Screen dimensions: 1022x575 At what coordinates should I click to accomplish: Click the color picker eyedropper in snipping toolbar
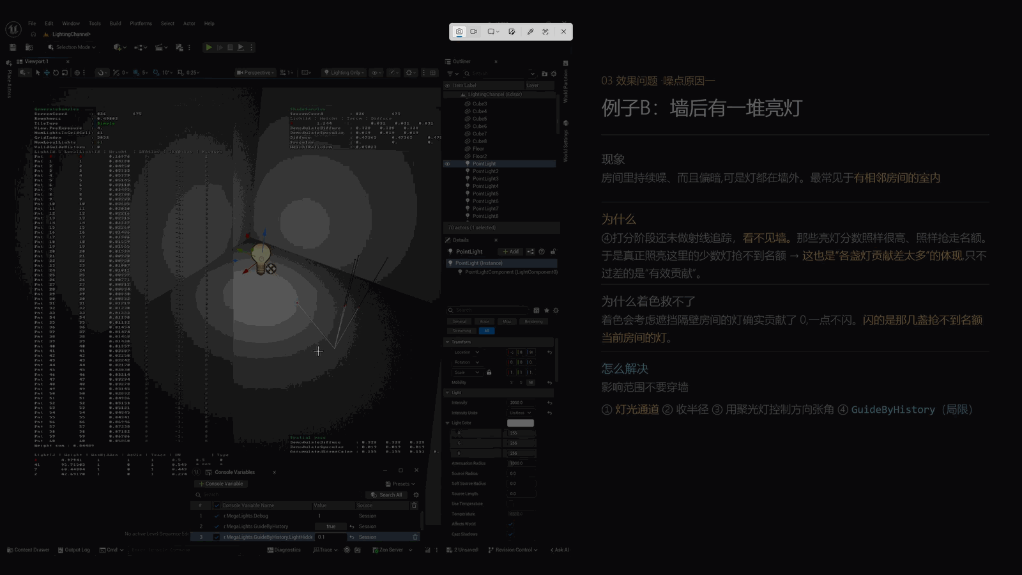coord(530,31)
